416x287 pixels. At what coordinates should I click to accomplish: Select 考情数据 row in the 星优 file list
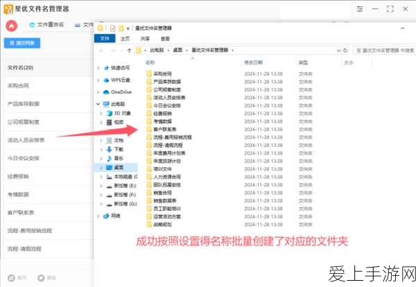pos(49,194)
